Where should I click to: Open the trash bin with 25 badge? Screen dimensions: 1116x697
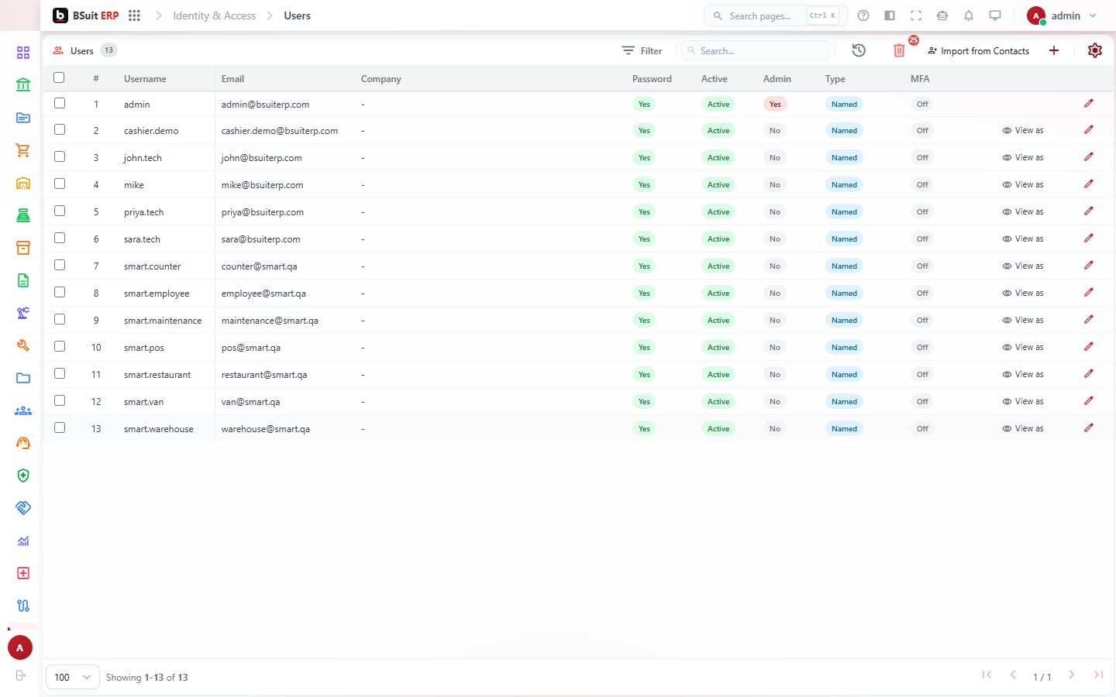899,50
